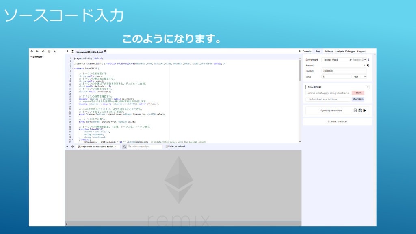Click the editor vertical scrollbar thumb
This screenshot has width=416, height=234.
tap(300, 70)
